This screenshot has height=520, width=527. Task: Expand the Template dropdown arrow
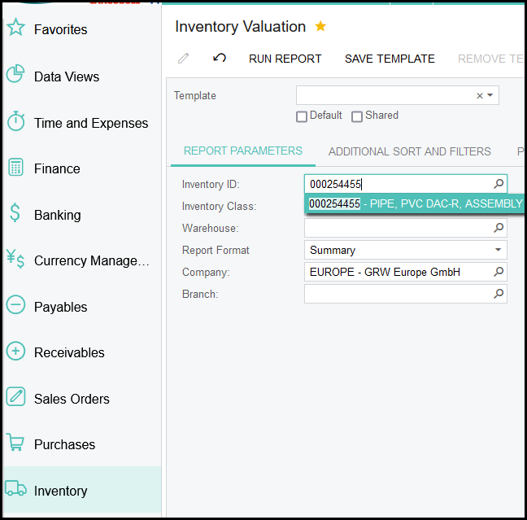point(490,96)
